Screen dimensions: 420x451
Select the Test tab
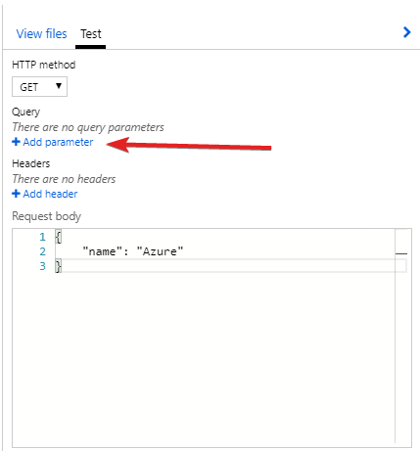(x=91, y=33)
